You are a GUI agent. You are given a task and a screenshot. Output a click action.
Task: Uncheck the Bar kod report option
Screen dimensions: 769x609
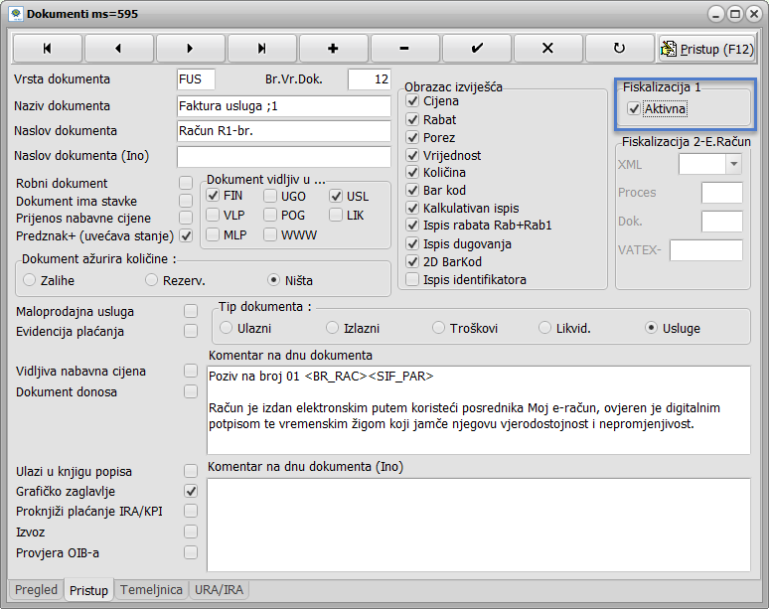(x=413, y=191)
